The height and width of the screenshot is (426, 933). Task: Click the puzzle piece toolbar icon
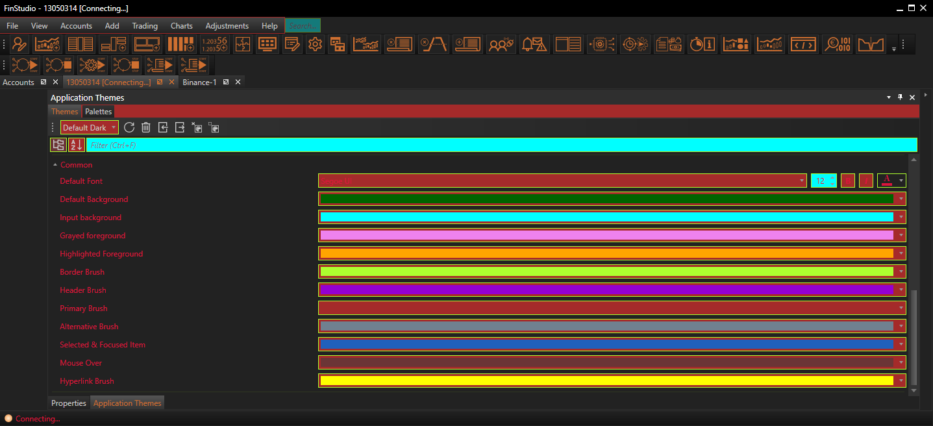tap(243, 44)
